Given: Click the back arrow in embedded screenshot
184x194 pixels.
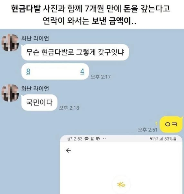Looking at the screenshot, I should pyautogui.click(x=68, y=150).
